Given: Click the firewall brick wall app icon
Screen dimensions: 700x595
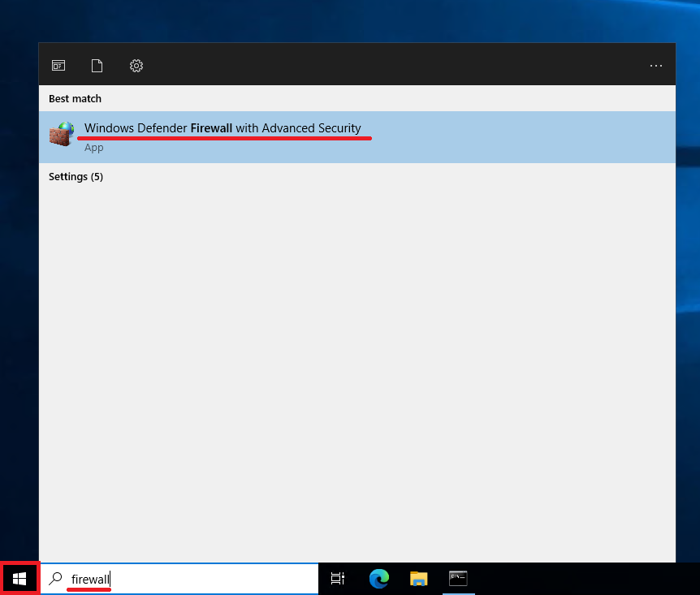Looking at the screenshot, I should click(62, 134).
